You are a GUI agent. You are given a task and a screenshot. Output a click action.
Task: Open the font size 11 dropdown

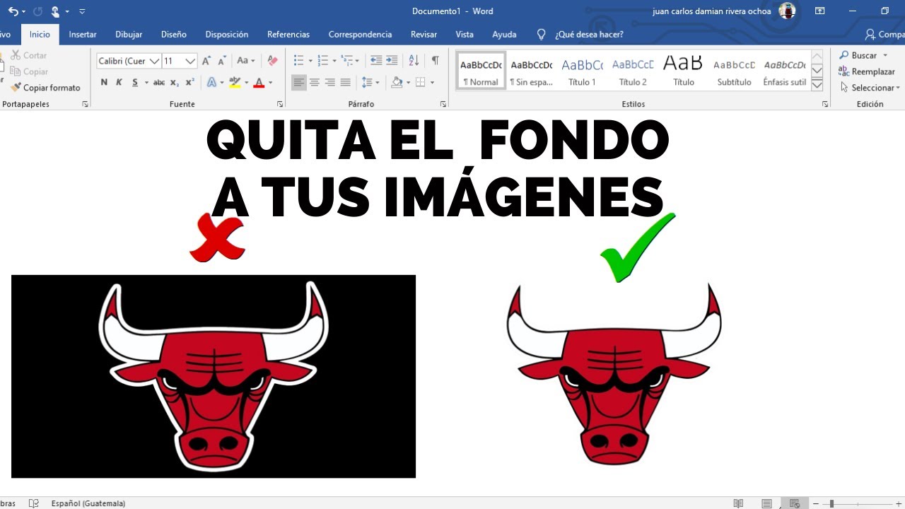pos(190,62)
